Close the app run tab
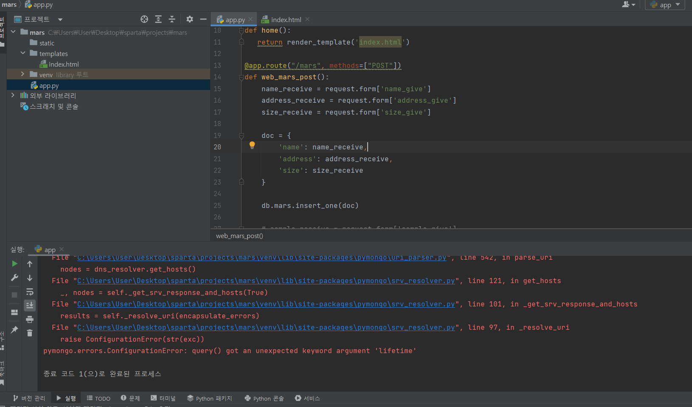Viewport: 692px width, 407px height. (x=62, y=249)
